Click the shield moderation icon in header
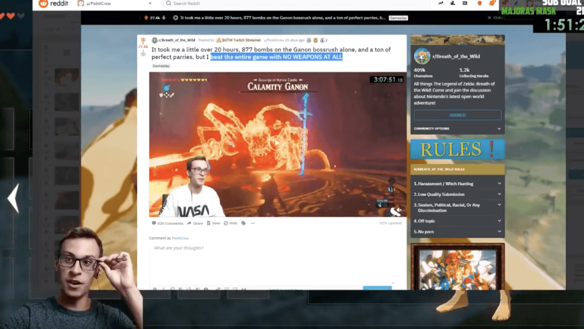 pos(479,3)
